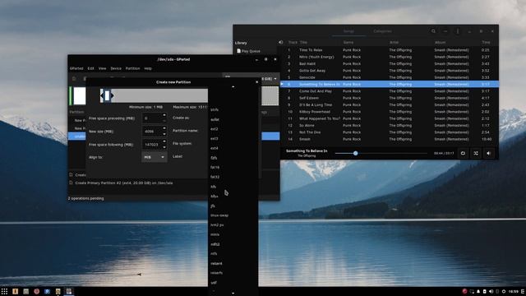This screenshot has width=526, height=296.
Task: Toggle shuffle in the music player
Action: point(476,154)
